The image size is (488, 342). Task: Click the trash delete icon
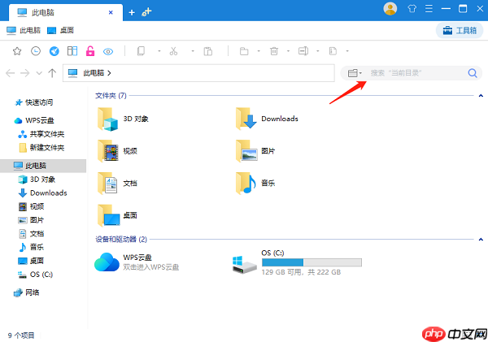click(x=274, y=51)
